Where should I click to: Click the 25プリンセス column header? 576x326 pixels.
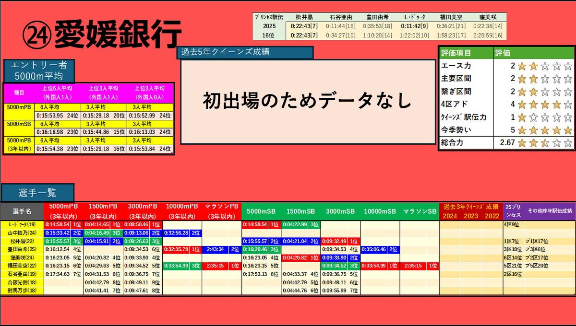(513, 211)
